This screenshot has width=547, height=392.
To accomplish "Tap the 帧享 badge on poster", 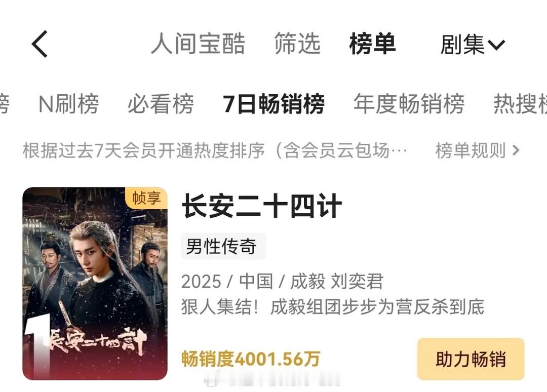I will point(146,198).
